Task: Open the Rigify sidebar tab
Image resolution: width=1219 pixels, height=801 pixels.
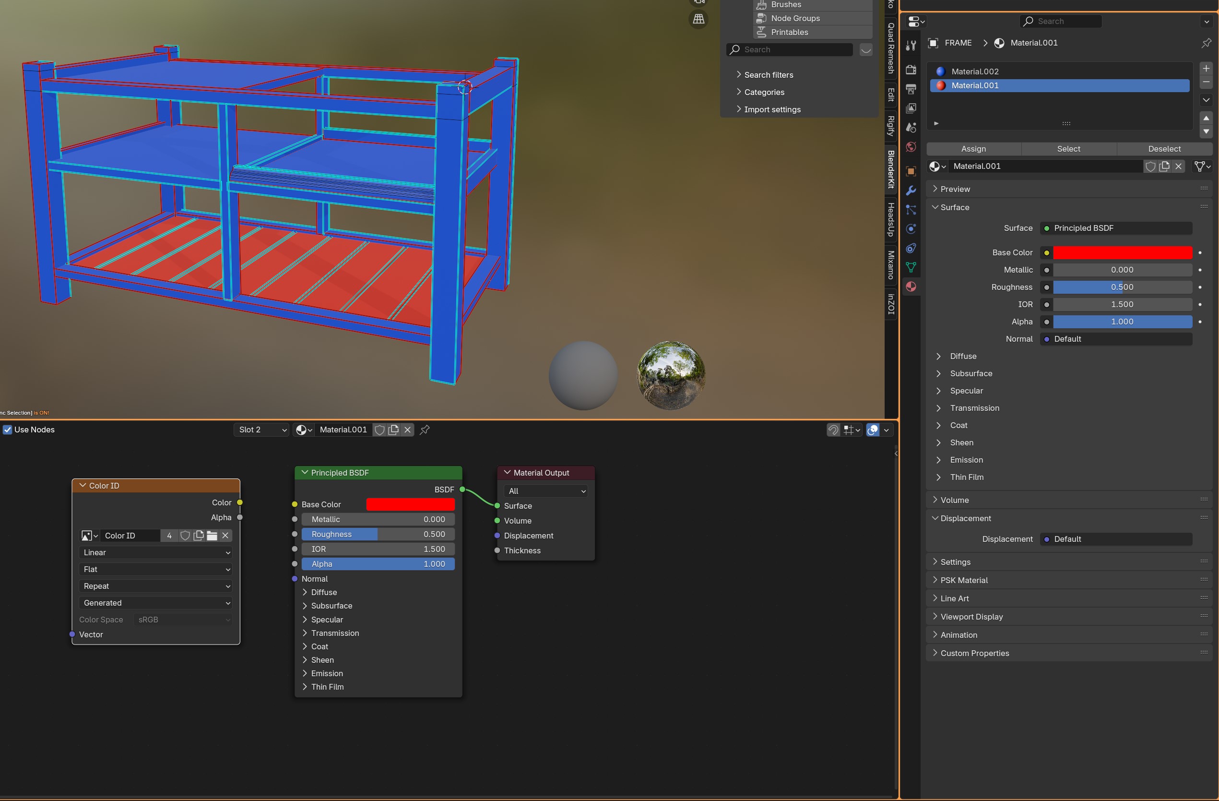Action: (x=891, y=126)
